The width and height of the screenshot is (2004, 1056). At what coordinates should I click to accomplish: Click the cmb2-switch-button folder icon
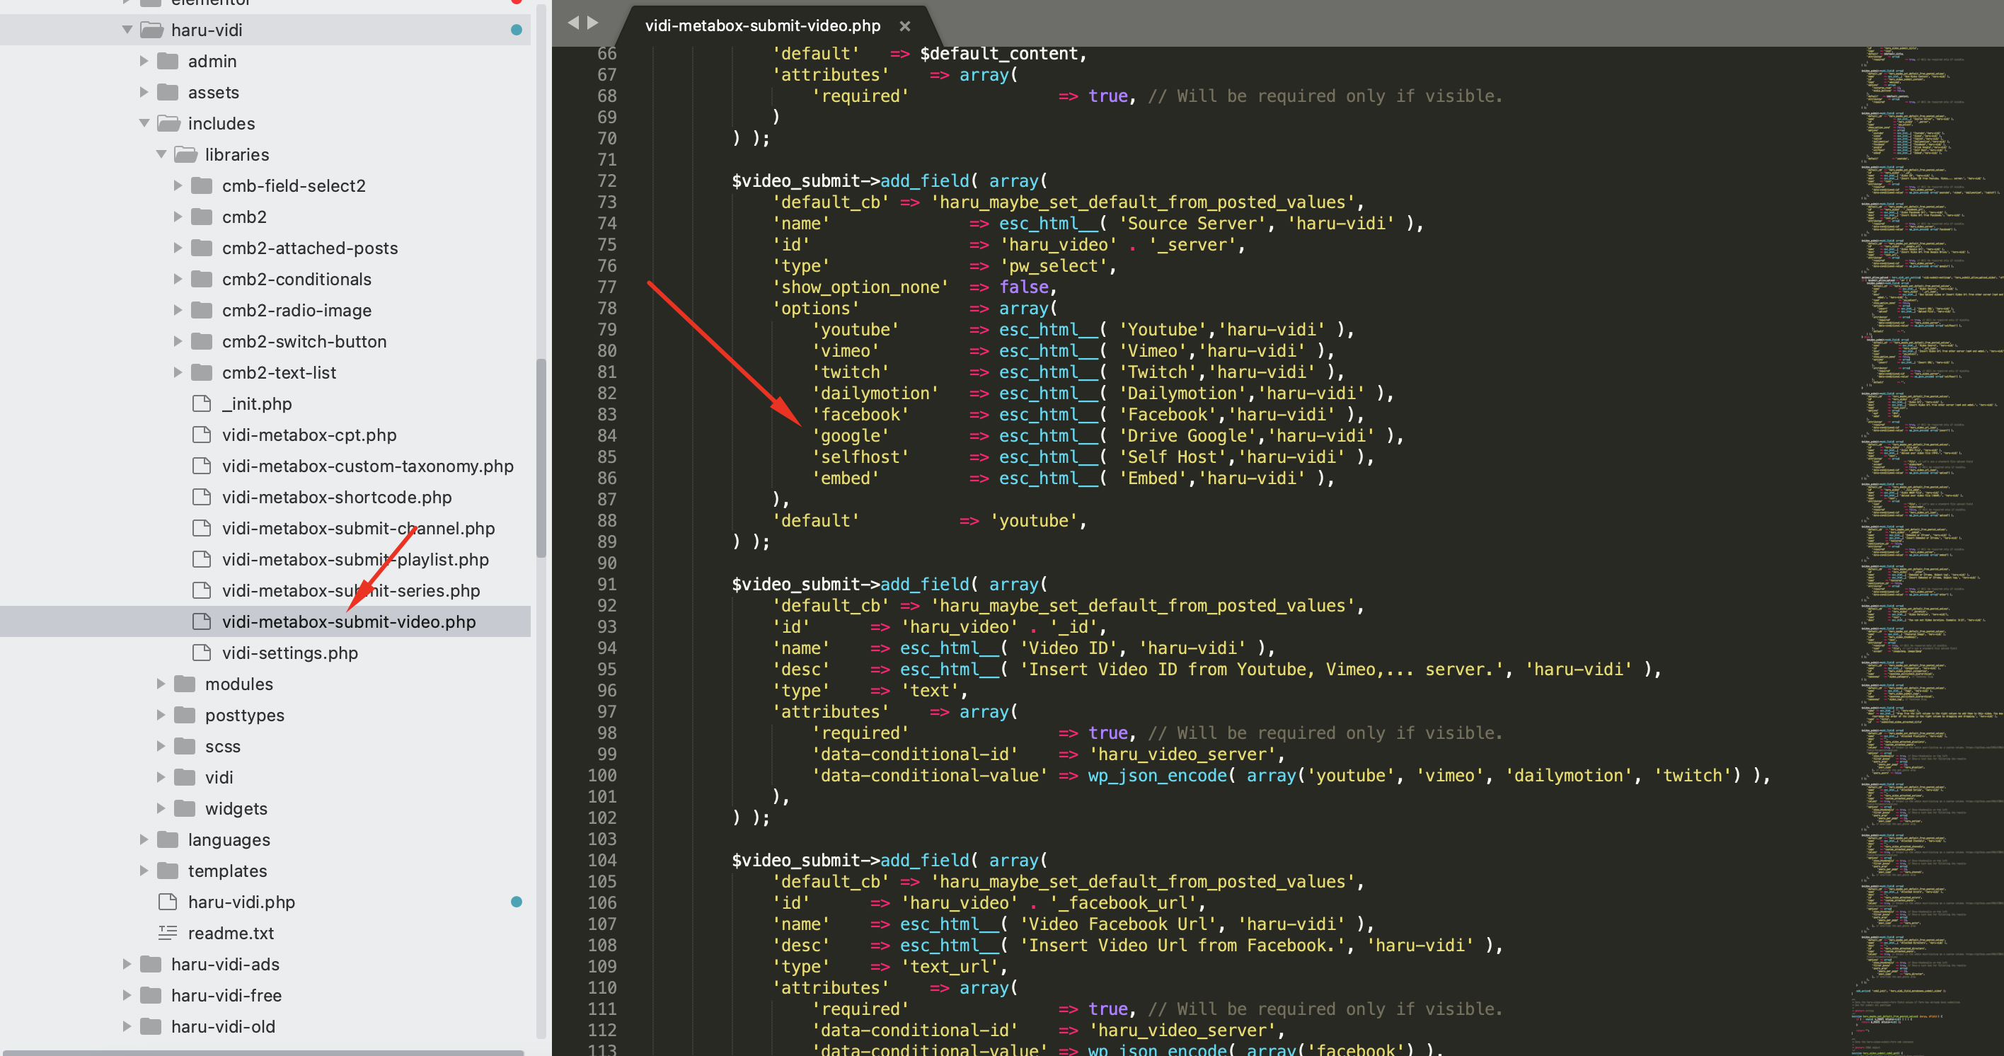tap(202, 341)
